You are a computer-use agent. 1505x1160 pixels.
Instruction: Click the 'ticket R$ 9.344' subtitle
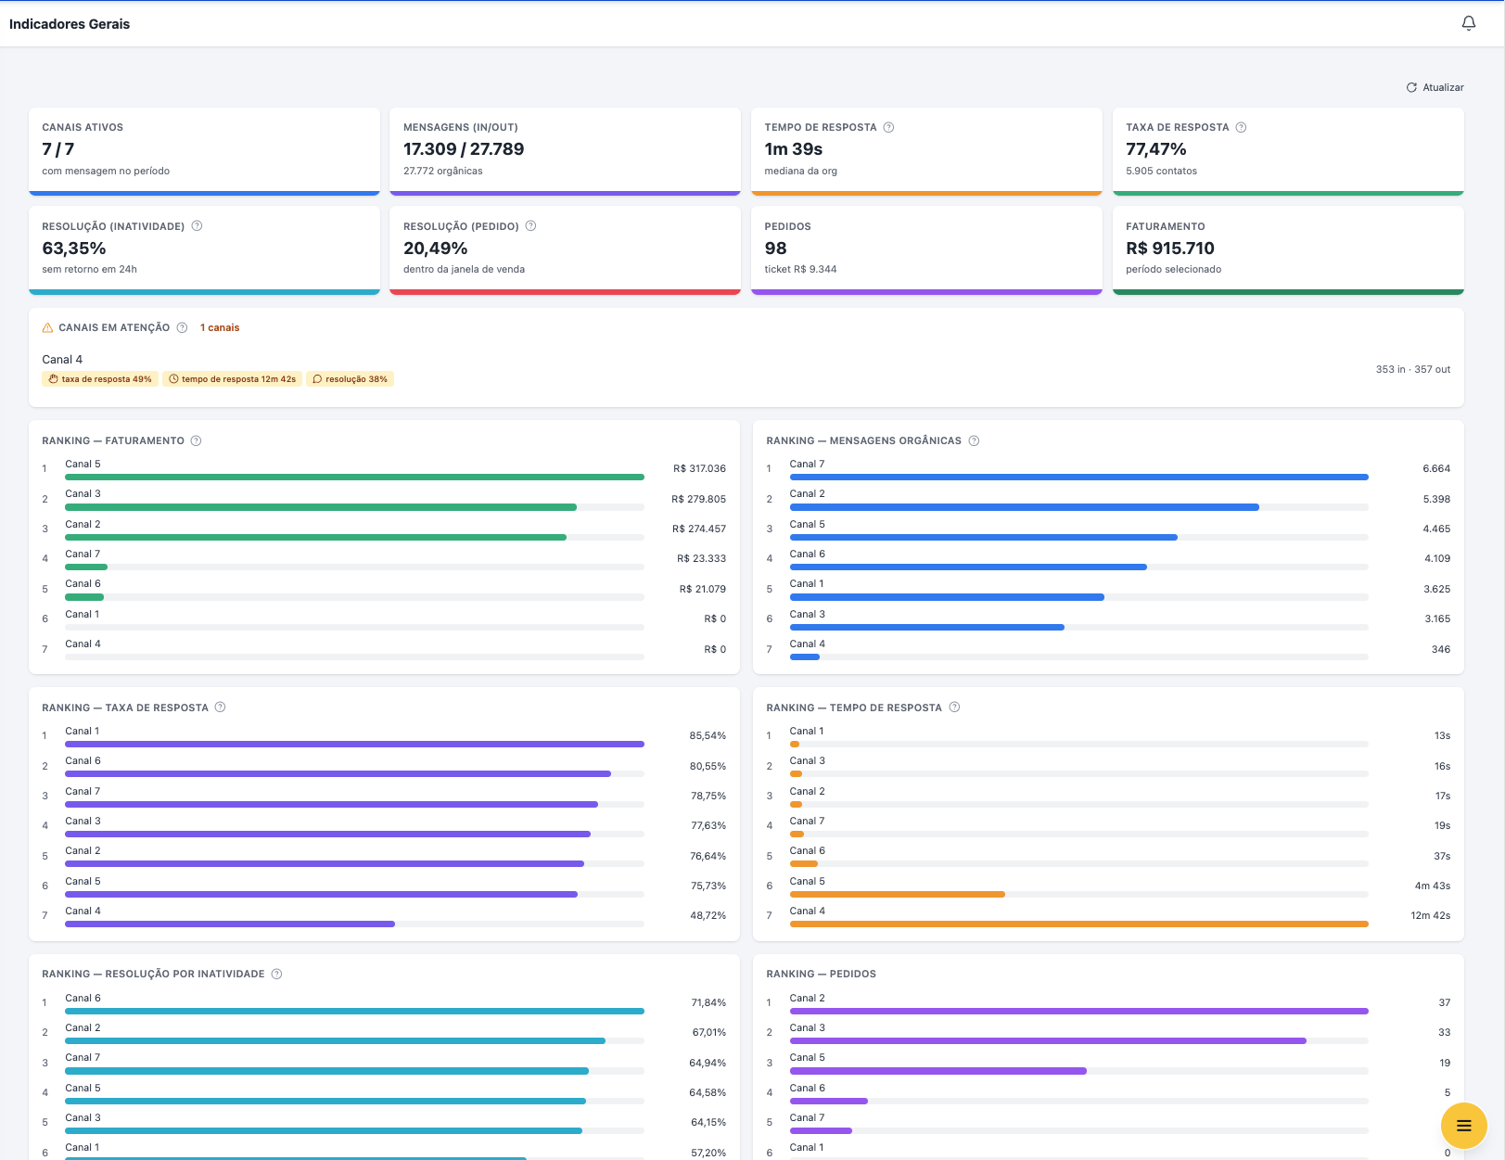coord(800,269)
